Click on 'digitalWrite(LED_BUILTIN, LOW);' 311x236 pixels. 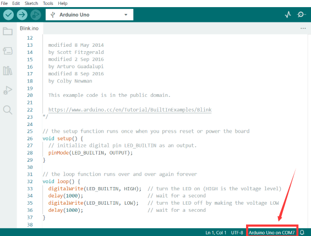pyautogui.click(x=94, y=203)
